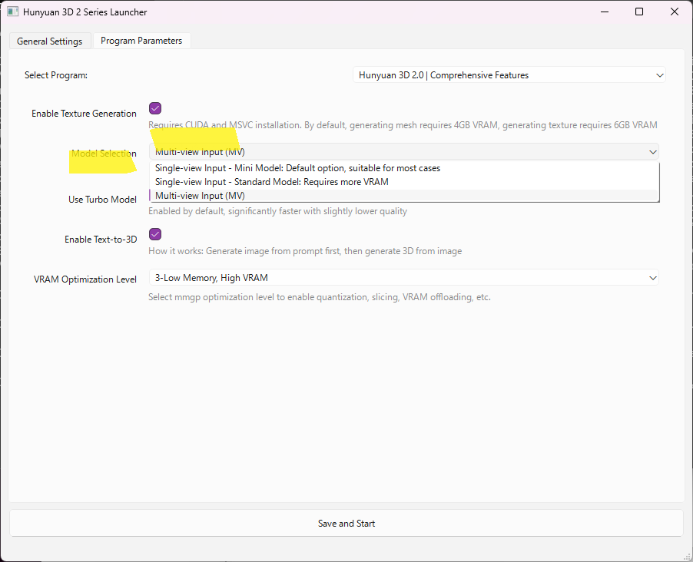Click the Model Selection chevron arrow
The height and width of the screenshot is (562, 693).
point(652,152)
